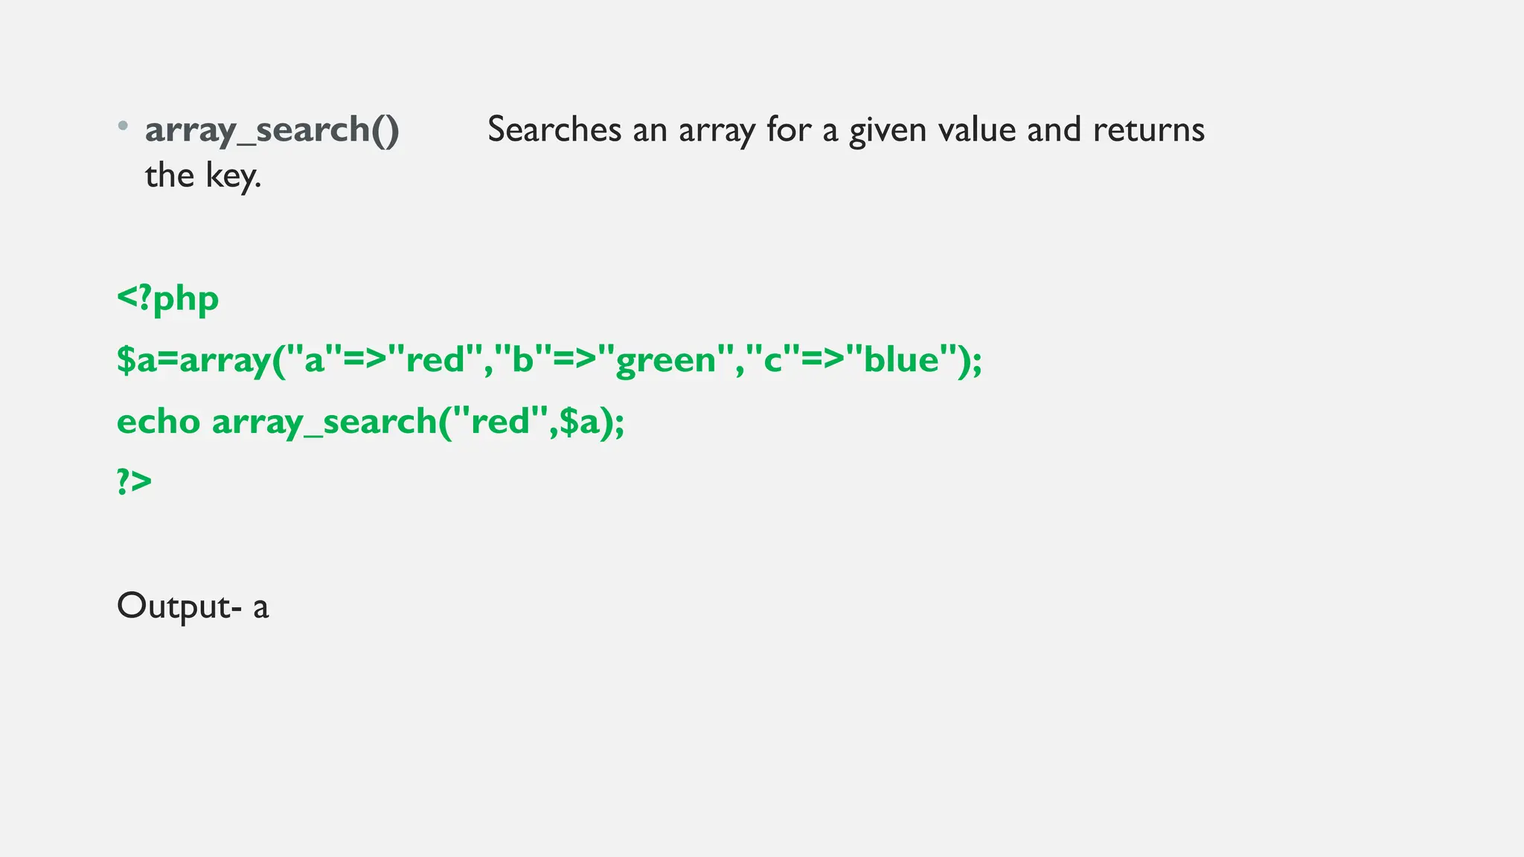The width and height of the screenshot is (1524, 857).
Task: Click the text "the key."
Action: (x=202, y=176)
